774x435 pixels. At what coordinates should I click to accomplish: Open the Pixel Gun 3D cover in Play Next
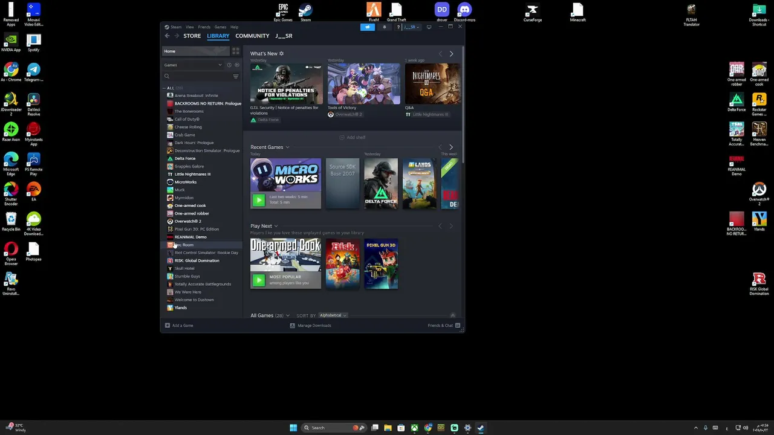click(x=381, y=263)
